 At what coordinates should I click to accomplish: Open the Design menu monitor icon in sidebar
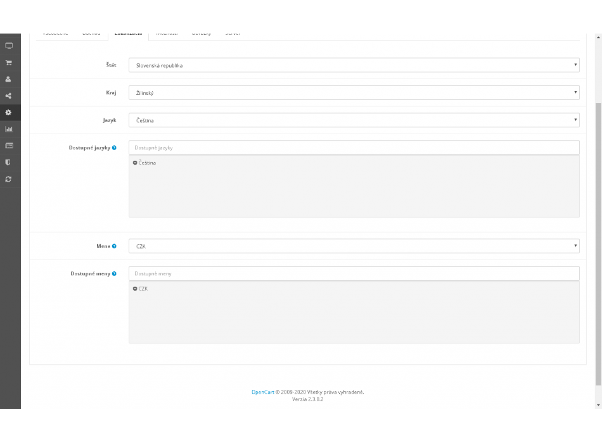(x=9, y=46)
